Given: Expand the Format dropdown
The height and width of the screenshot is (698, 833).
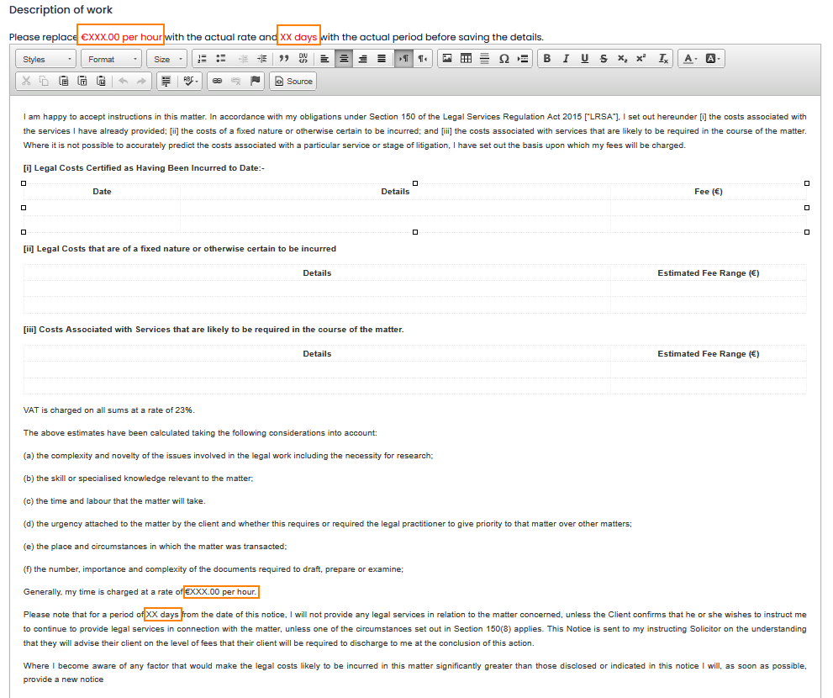Looking at the screenshot, I should [111, 59].
